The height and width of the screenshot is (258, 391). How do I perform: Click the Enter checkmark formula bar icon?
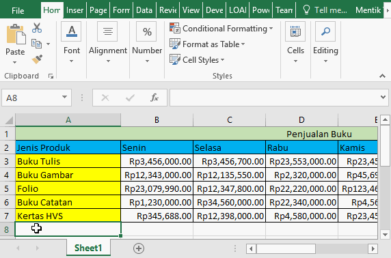130,98
